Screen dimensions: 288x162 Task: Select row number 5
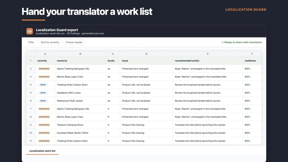pos(31,93)
